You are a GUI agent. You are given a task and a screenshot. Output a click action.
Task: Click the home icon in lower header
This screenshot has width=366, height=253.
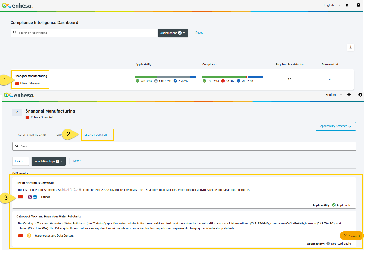point(349,95)
